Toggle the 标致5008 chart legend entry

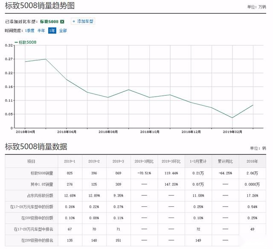click(x=26, y=42)
